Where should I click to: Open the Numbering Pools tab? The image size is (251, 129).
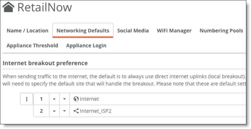point(221,30)
